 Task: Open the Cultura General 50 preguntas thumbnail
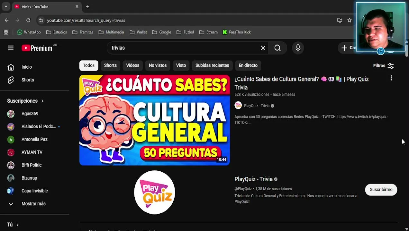pyautogui.click(x=155, y=120)
